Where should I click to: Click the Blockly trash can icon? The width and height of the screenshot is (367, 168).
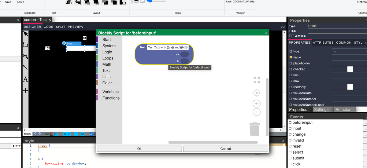pos(254,129)
